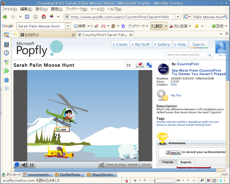Expand the Google toolbar search box dropdown

tap(68, 26)
